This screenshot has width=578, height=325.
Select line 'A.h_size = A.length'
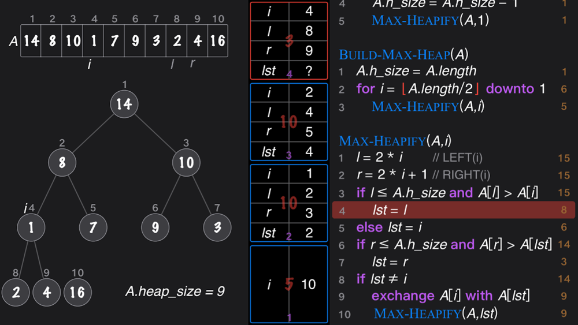point(416,71)
